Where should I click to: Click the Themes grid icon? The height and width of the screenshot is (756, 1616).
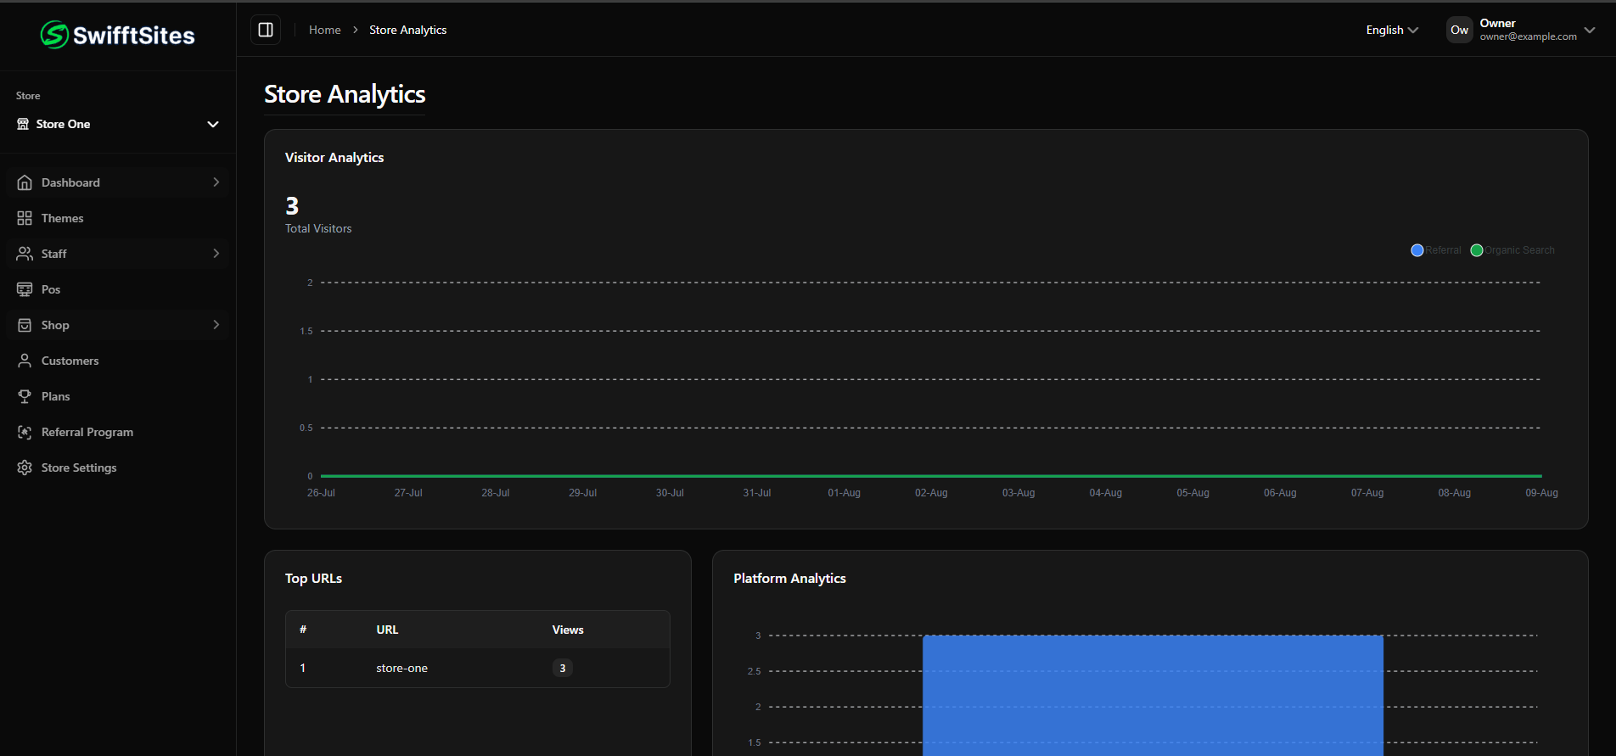[x=25, y=218]
